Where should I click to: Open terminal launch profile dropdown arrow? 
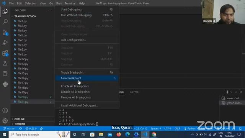231,92
